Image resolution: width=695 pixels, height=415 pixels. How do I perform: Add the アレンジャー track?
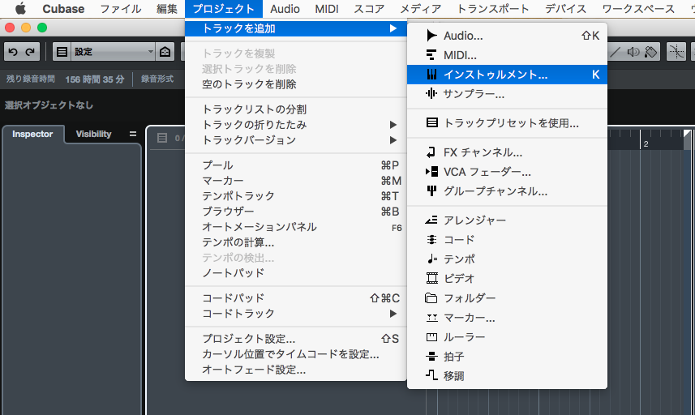tap(507, 220)
